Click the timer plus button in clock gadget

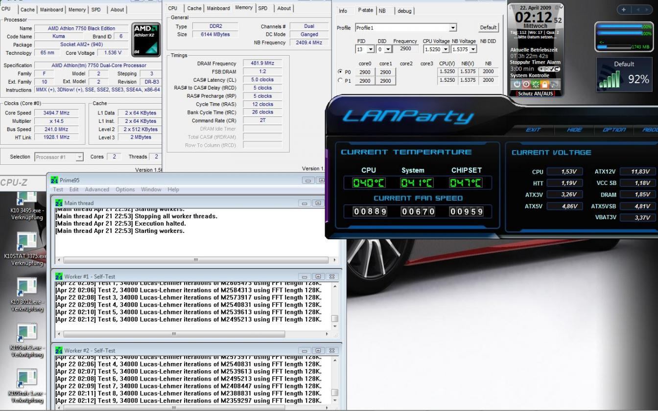pos(541,69)
